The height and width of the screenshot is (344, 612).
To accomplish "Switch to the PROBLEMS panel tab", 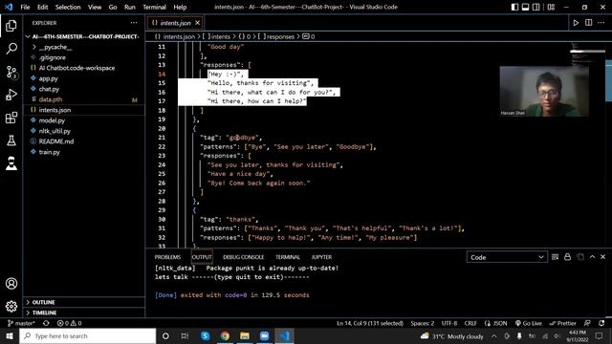I will (167, 257).
